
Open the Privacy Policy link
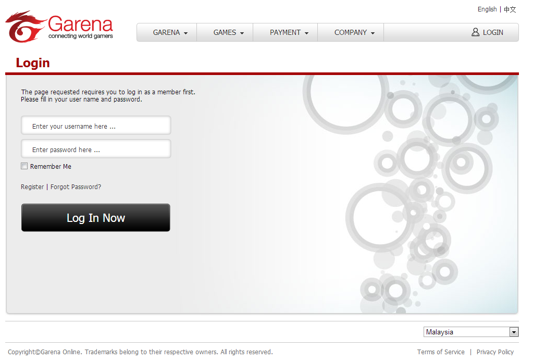pos(495,352)
